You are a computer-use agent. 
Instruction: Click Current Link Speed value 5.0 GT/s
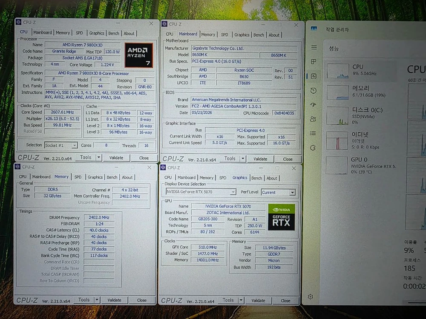(x=219, y=142)
